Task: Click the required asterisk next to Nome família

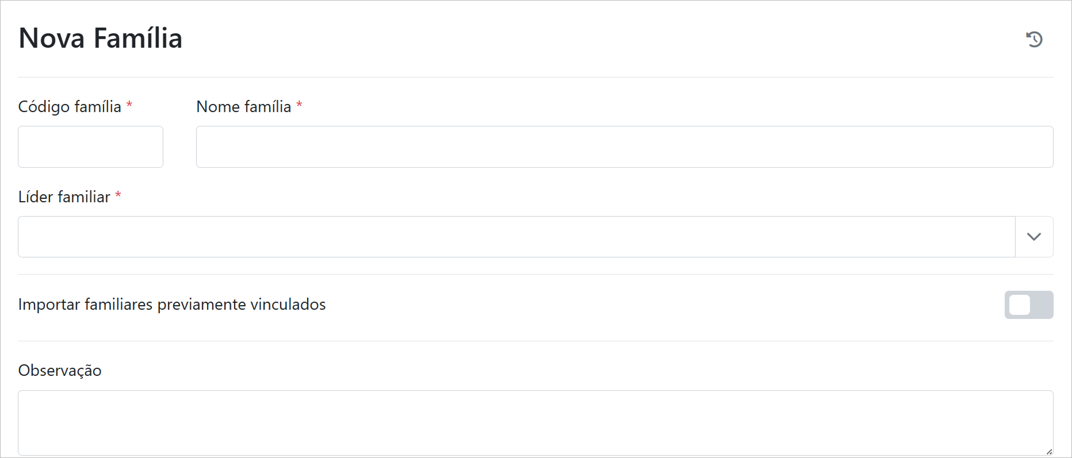Action: pyautogui.click(x=299, y=105)
